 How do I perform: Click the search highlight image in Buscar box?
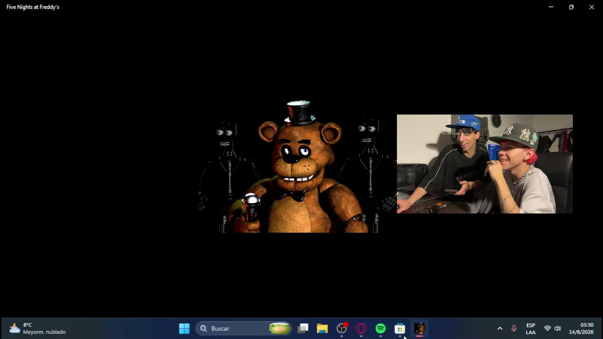(279, 328)
